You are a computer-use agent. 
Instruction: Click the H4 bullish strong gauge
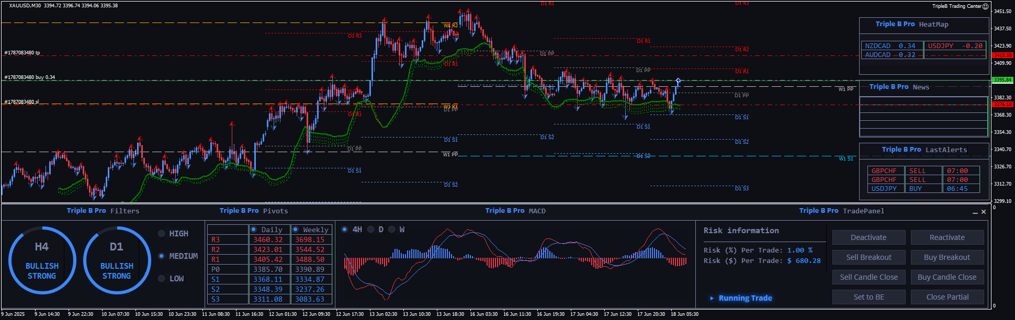42,260
